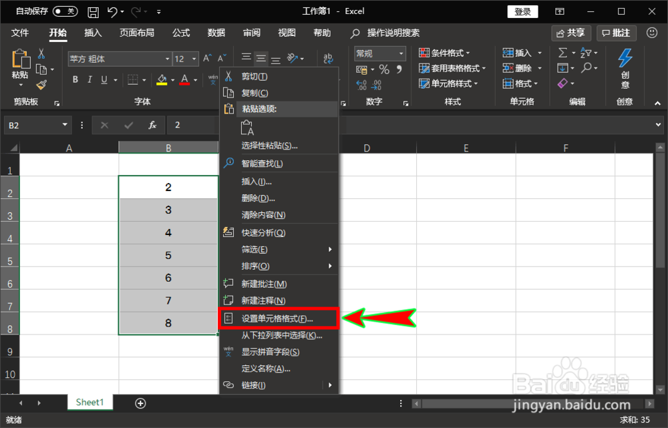This screenshot has height=428, width=668.
Task: Open the 文件 tab
Action: [20, 33]
